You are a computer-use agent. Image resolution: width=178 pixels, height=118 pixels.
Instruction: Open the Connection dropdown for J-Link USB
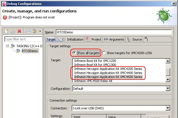168,108
